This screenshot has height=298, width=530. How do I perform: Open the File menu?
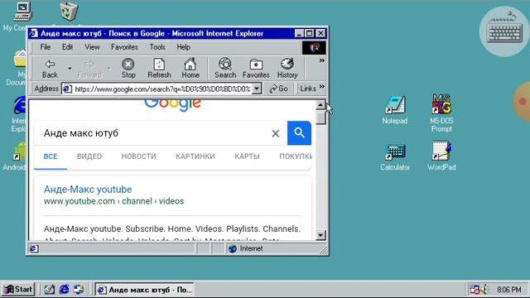[46, 47]
